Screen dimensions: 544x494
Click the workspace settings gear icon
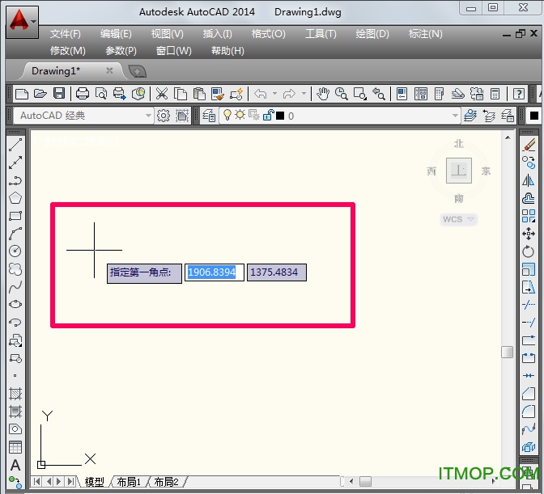[164, 116]
